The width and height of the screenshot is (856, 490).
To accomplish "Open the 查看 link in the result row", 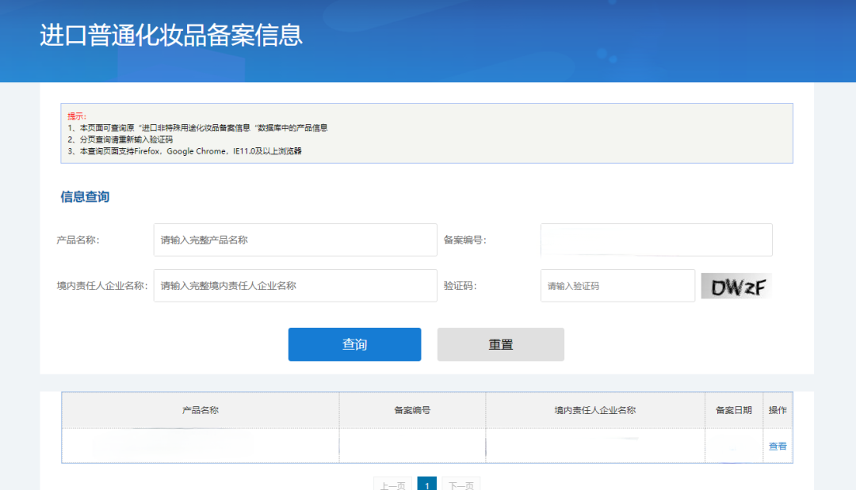I will click(777, 446).
